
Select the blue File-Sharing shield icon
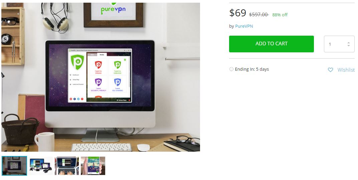[117, 82]
